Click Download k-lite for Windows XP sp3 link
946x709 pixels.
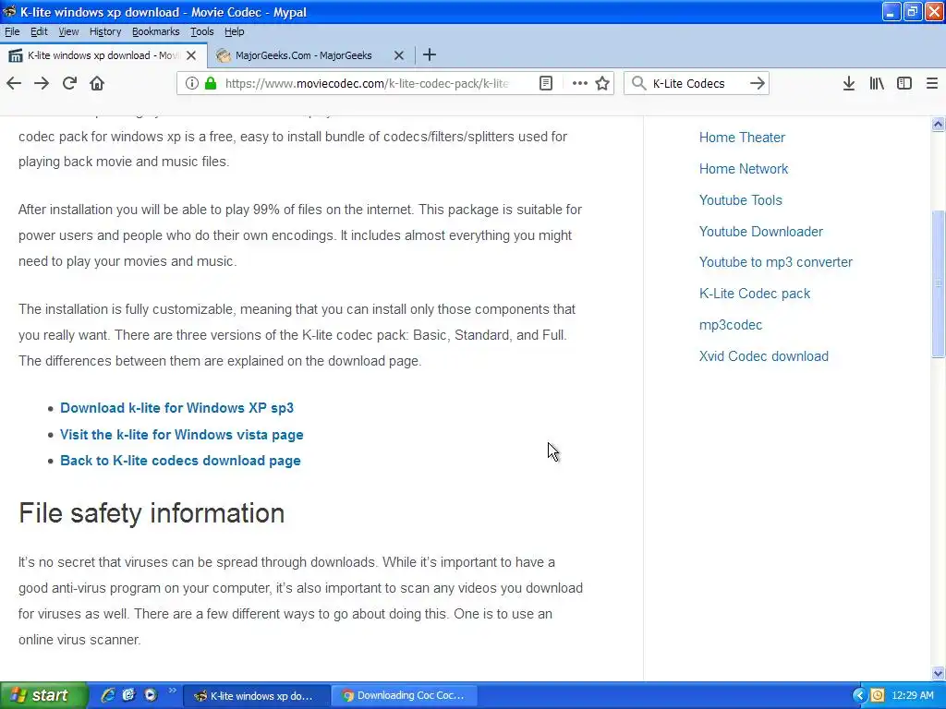176,408
